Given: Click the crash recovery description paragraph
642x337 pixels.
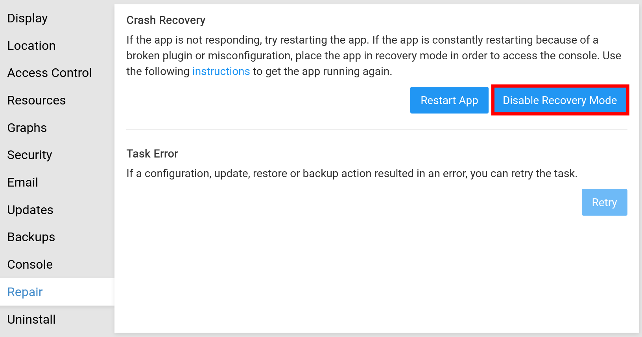Looking at the screenshot, I should point(373,56).
